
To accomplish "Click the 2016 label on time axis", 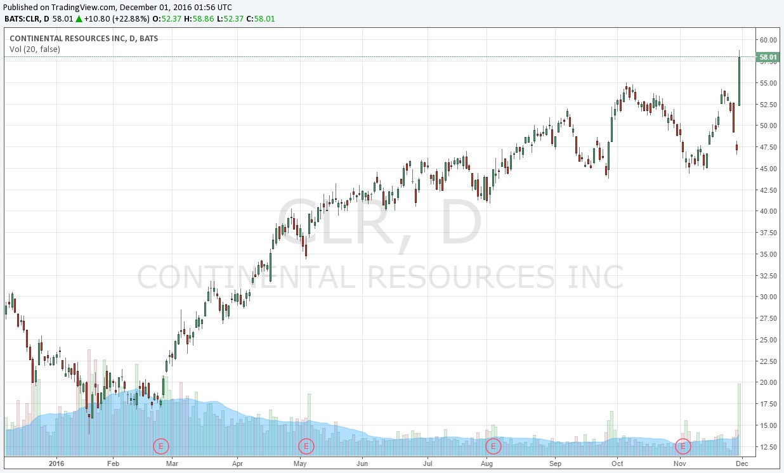I will 56,463.
